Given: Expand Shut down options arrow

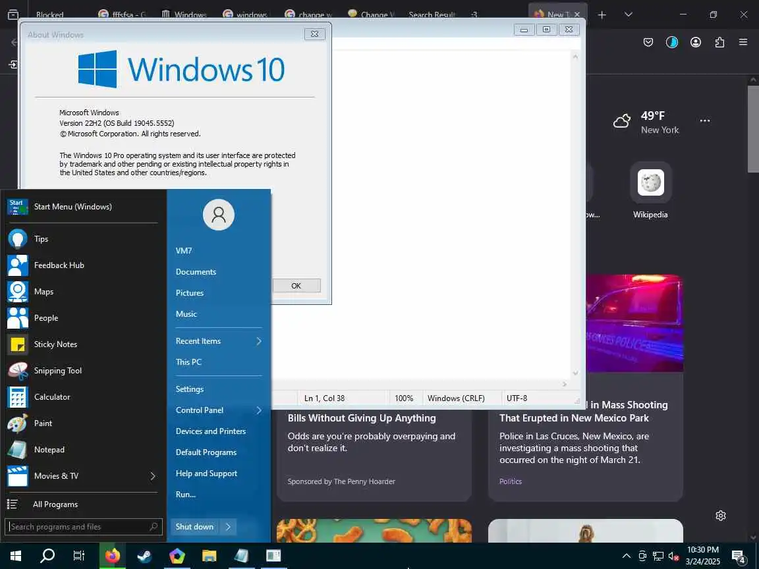Looking at the screenshot, I should tap(229, 527).
